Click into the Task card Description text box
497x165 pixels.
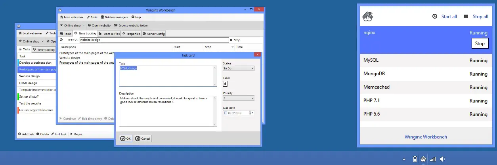pyautogui.click(x=168, y=111)
